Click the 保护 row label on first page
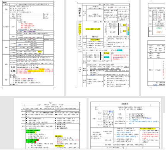Viewport: 167px width, 150px height. point(6,80)
